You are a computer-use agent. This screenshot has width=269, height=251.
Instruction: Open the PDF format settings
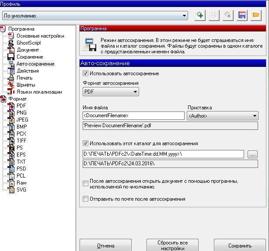[21, 106]
